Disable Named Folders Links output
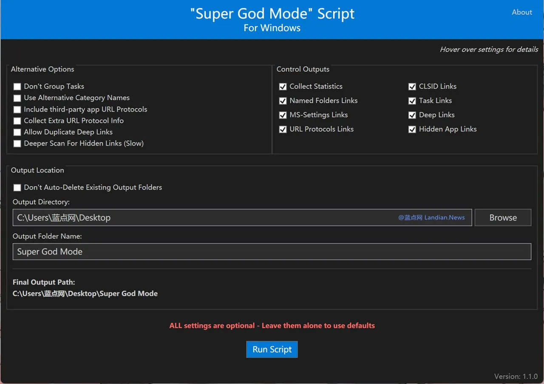This screenshot has width=544, height=384. pyautogui.click(x=283, y=101)
